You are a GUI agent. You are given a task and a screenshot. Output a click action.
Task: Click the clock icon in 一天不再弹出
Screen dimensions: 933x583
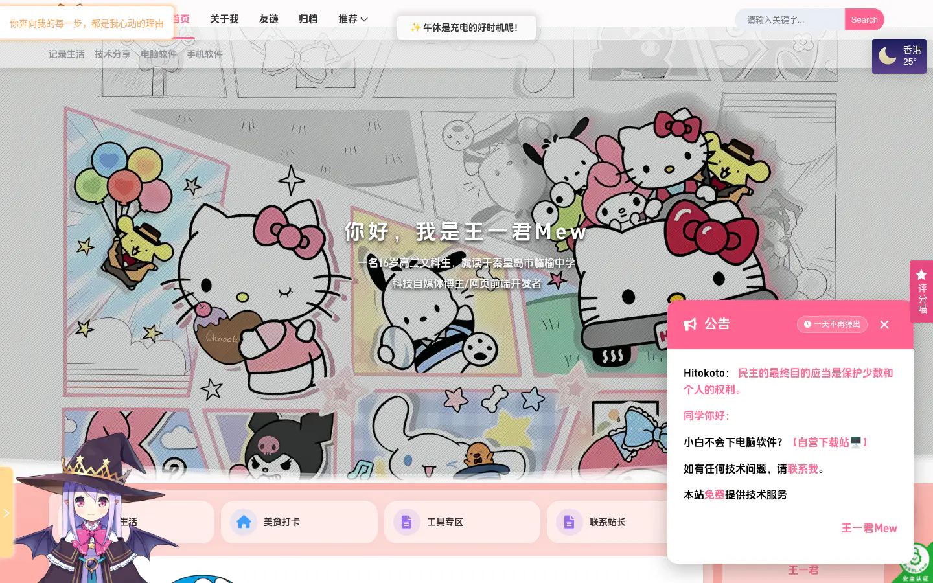(x=807, y=325)
